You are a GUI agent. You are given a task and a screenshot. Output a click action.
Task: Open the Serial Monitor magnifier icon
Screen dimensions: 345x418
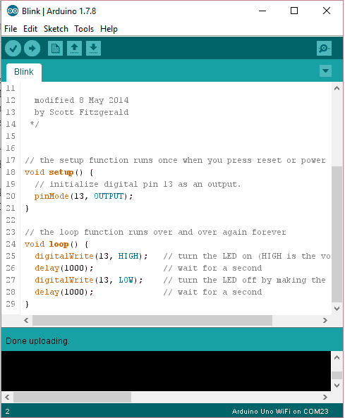[325, 48]
